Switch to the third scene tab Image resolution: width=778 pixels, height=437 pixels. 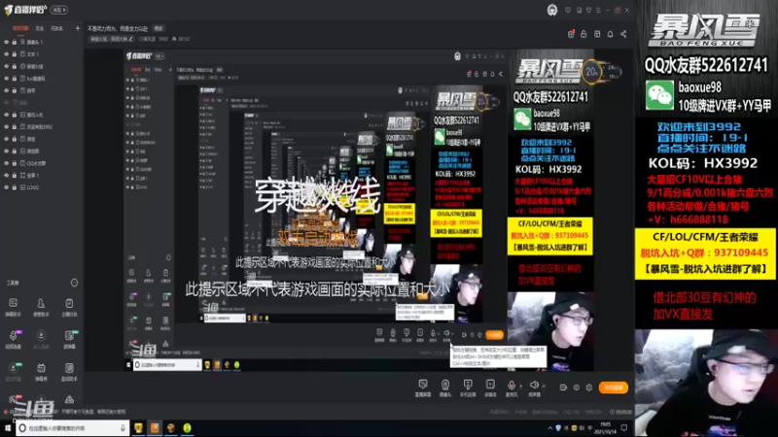click(57, 28)
